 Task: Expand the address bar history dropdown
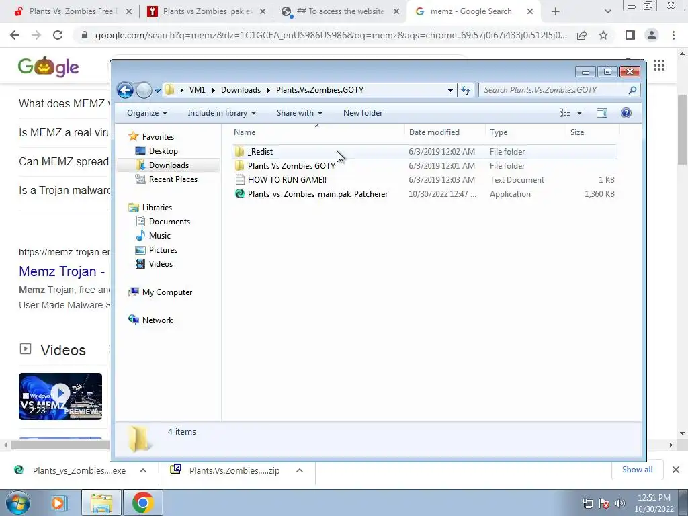(x=450, y=91)
